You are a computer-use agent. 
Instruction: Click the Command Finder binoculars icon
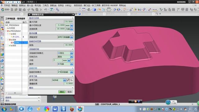coord(57,10)
